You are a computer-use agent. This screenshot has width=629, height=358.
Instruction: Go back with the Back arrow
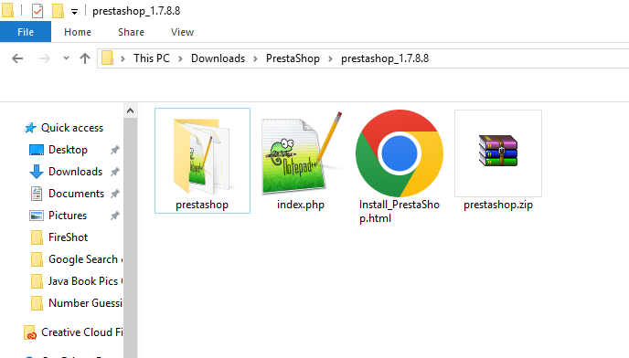point(17,58)
